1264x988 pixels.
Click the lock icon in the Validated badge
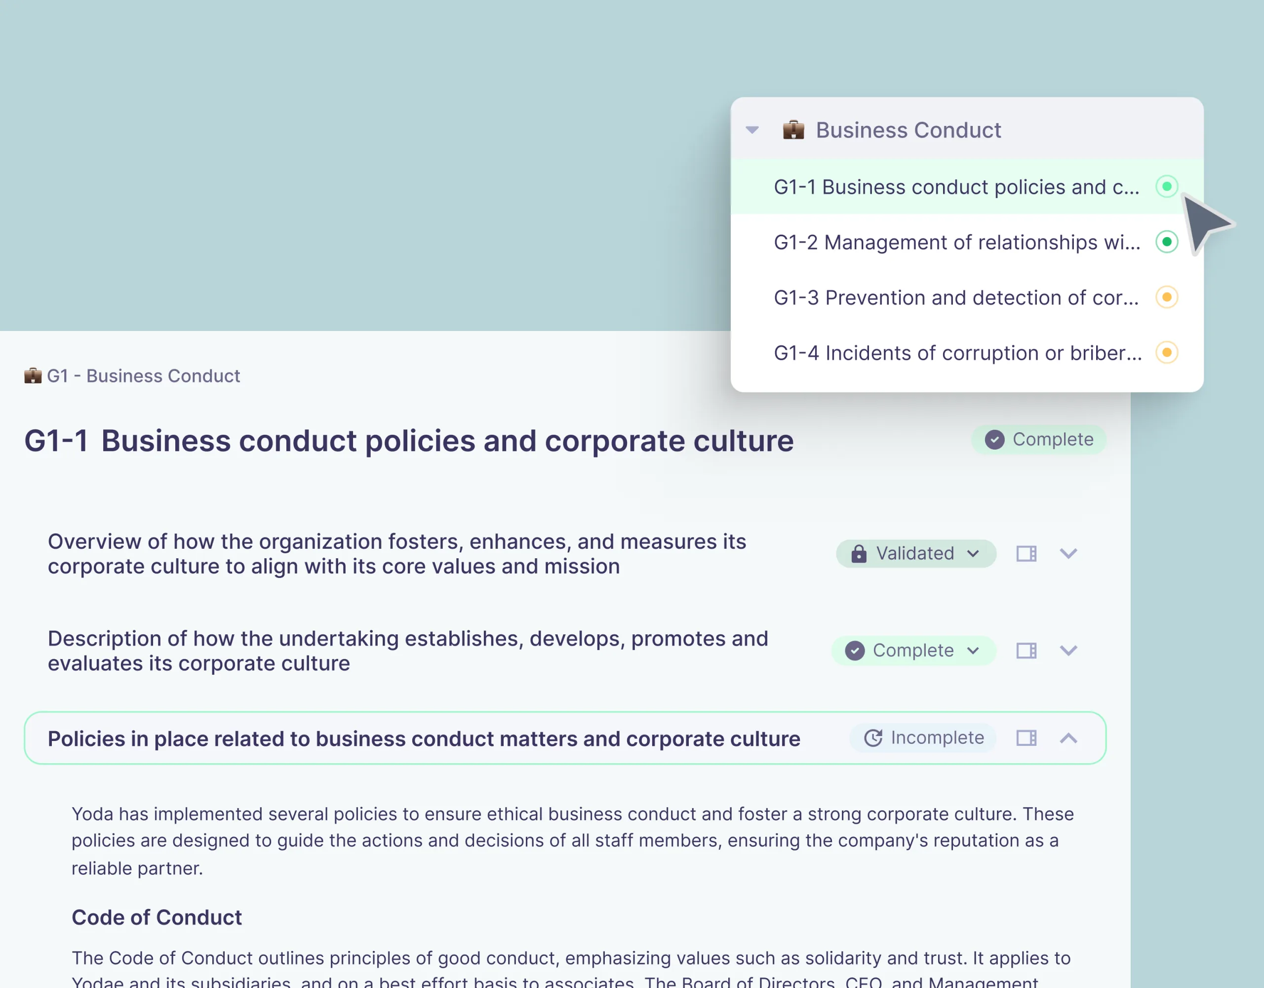[859, 554]
